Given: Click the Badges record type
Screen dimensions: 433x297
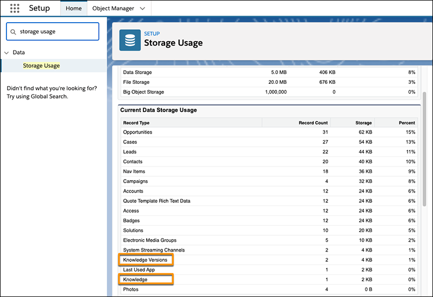Looking at the screenshot, I should 131,221.
